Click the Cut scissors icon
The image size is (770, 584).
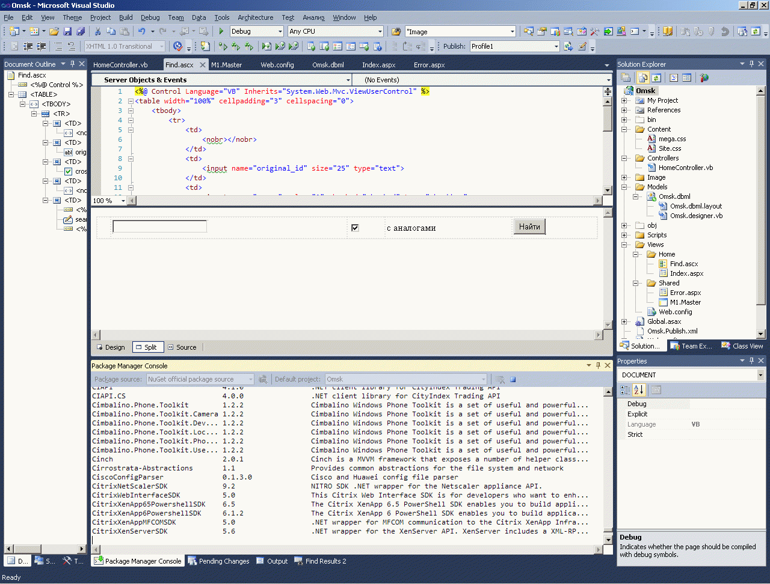98,31
